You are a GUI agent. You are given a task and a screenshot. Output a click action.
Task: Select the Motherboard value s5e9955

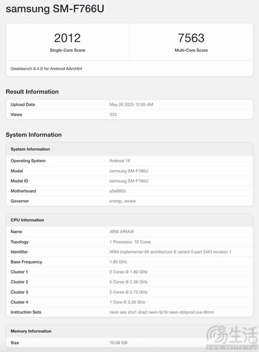point(118,191)
